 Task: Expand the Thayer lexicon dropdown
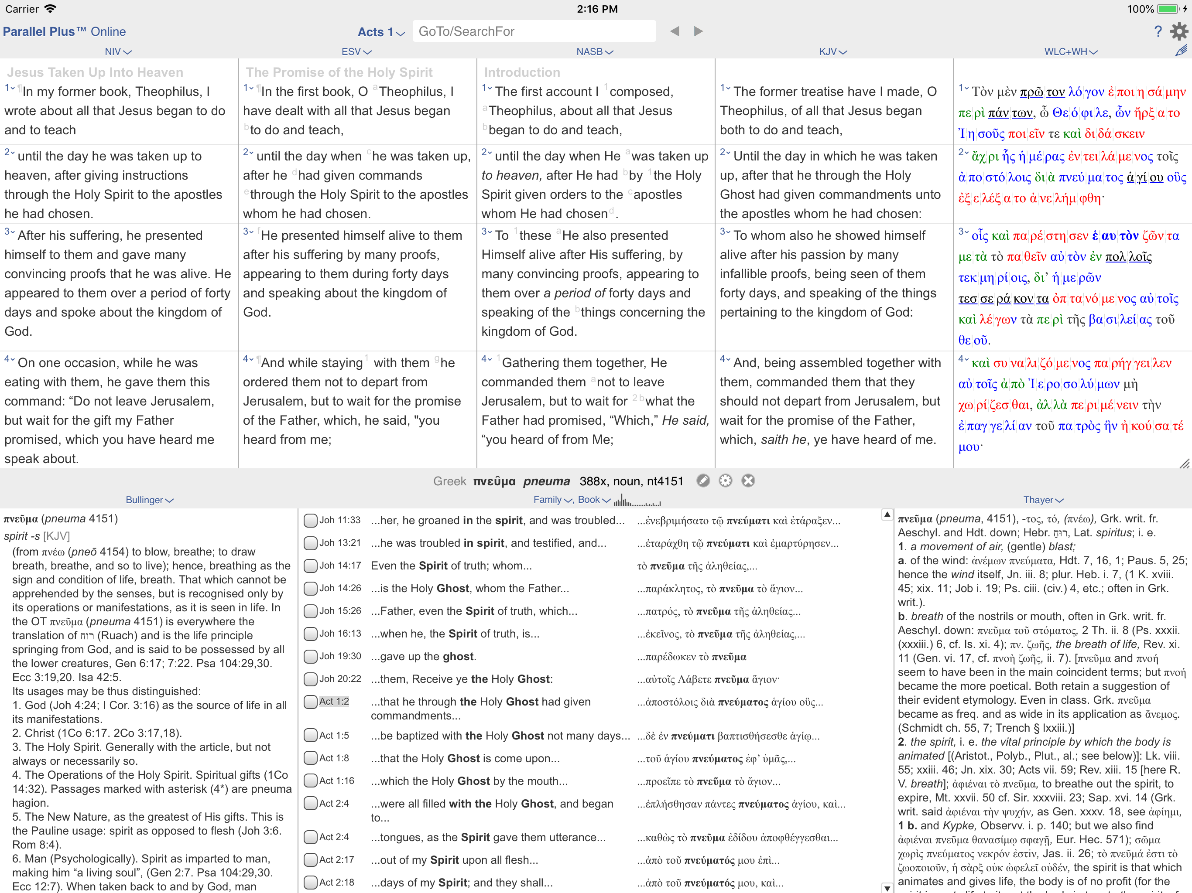(x=1043, y=500)
